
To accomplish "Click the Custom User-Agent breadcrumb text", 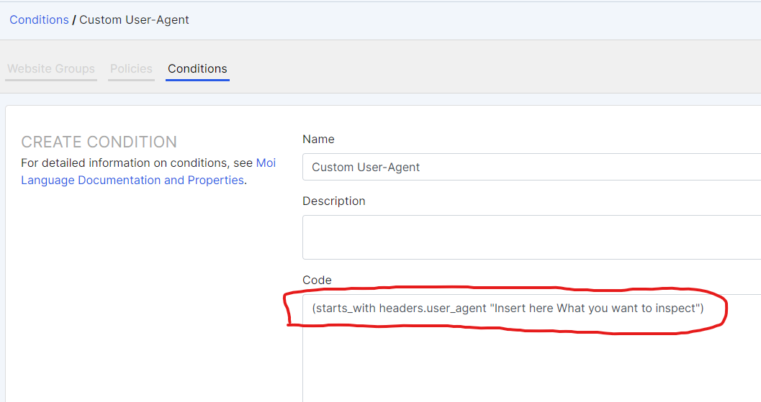I will point(134,19).
